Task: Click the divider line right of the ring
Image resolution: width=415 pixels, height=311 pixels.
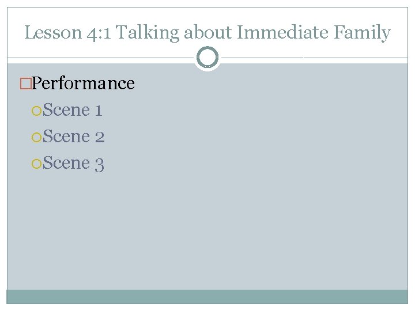Action: 315,58
